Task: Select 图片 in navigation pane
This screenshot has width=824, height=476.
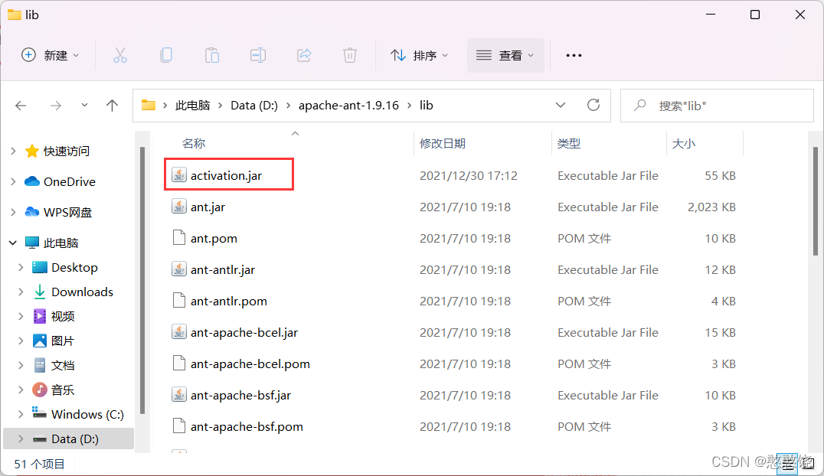Action: 63,341
